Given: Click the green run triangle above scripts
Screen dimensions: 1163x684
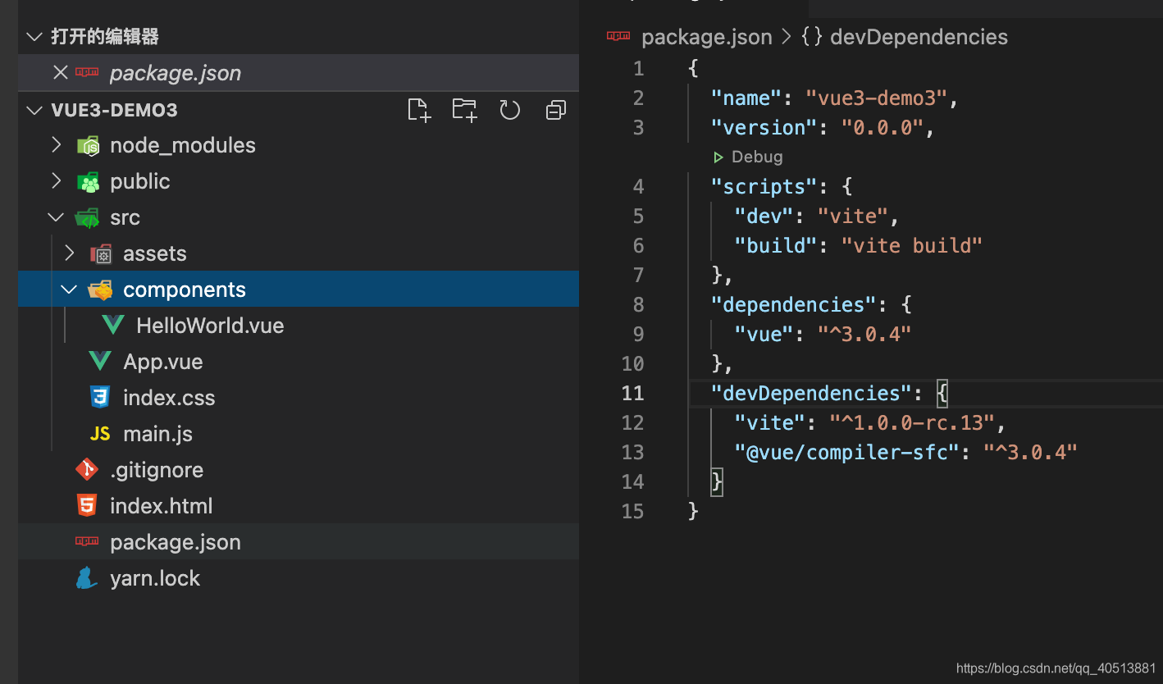Looking at the screenshot, I should (x=718, y=157).
